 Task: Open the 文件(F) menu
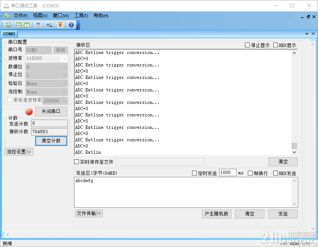[20, 16]
